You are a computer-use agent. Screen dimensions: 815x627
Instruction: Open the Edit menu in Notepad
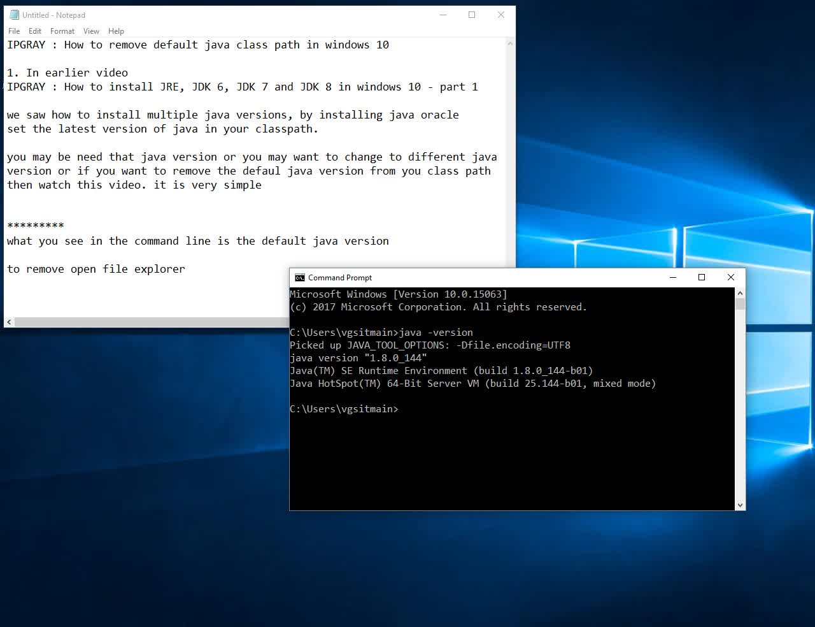[35, 31]
